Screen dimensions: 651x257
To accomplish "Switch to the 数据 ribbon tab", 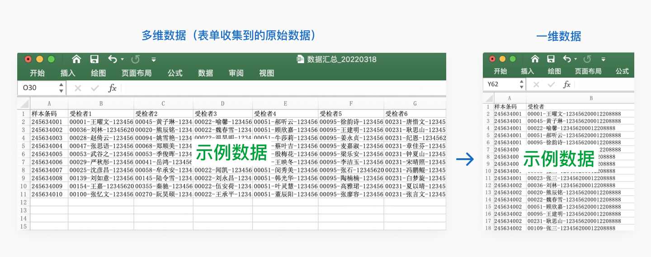I will click(205, 73).
